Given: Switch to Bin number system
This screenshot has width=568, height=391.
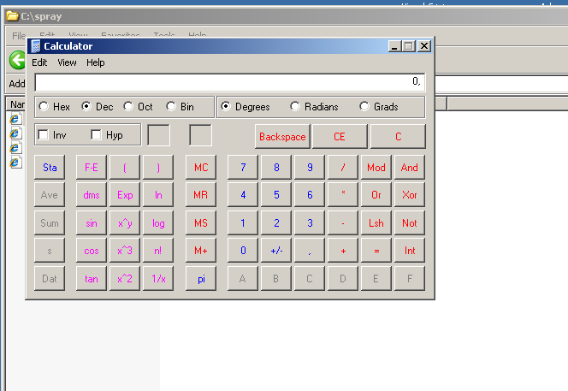Looking at the screenshot, I should (172, 107).
